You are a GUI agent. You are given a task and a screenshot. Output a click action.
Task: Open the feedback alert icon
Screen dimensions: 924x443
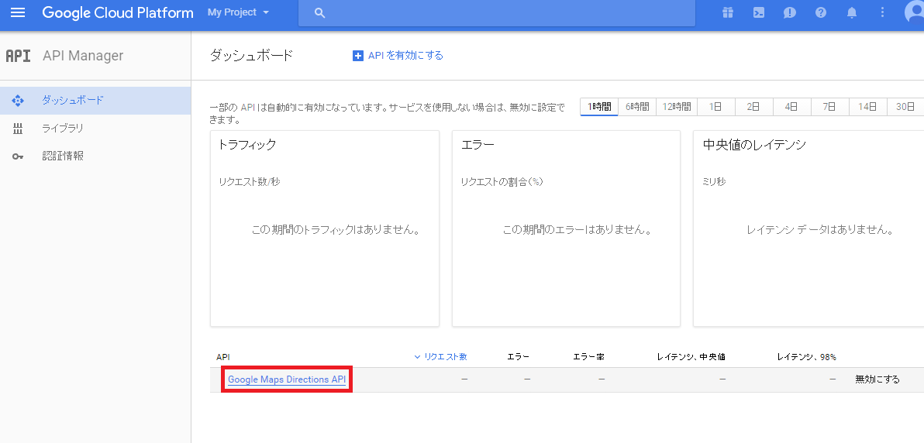click(790, 12)
